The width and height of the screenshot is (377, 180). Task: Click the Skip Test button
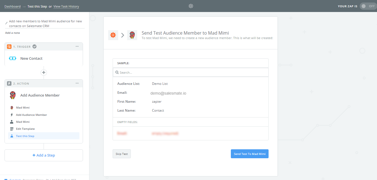pos(122,154)
